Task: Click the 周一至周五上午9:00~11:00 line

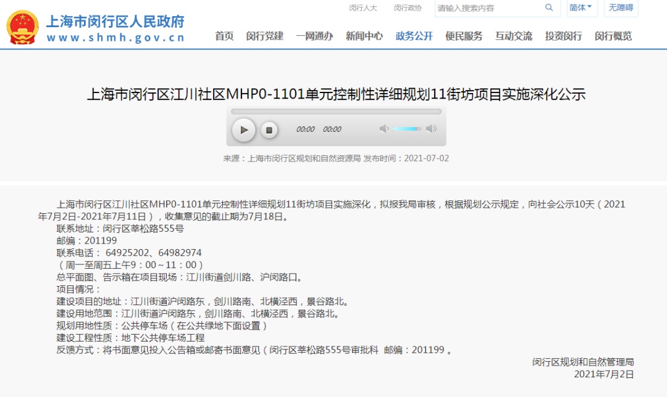Action: (130, 265)
